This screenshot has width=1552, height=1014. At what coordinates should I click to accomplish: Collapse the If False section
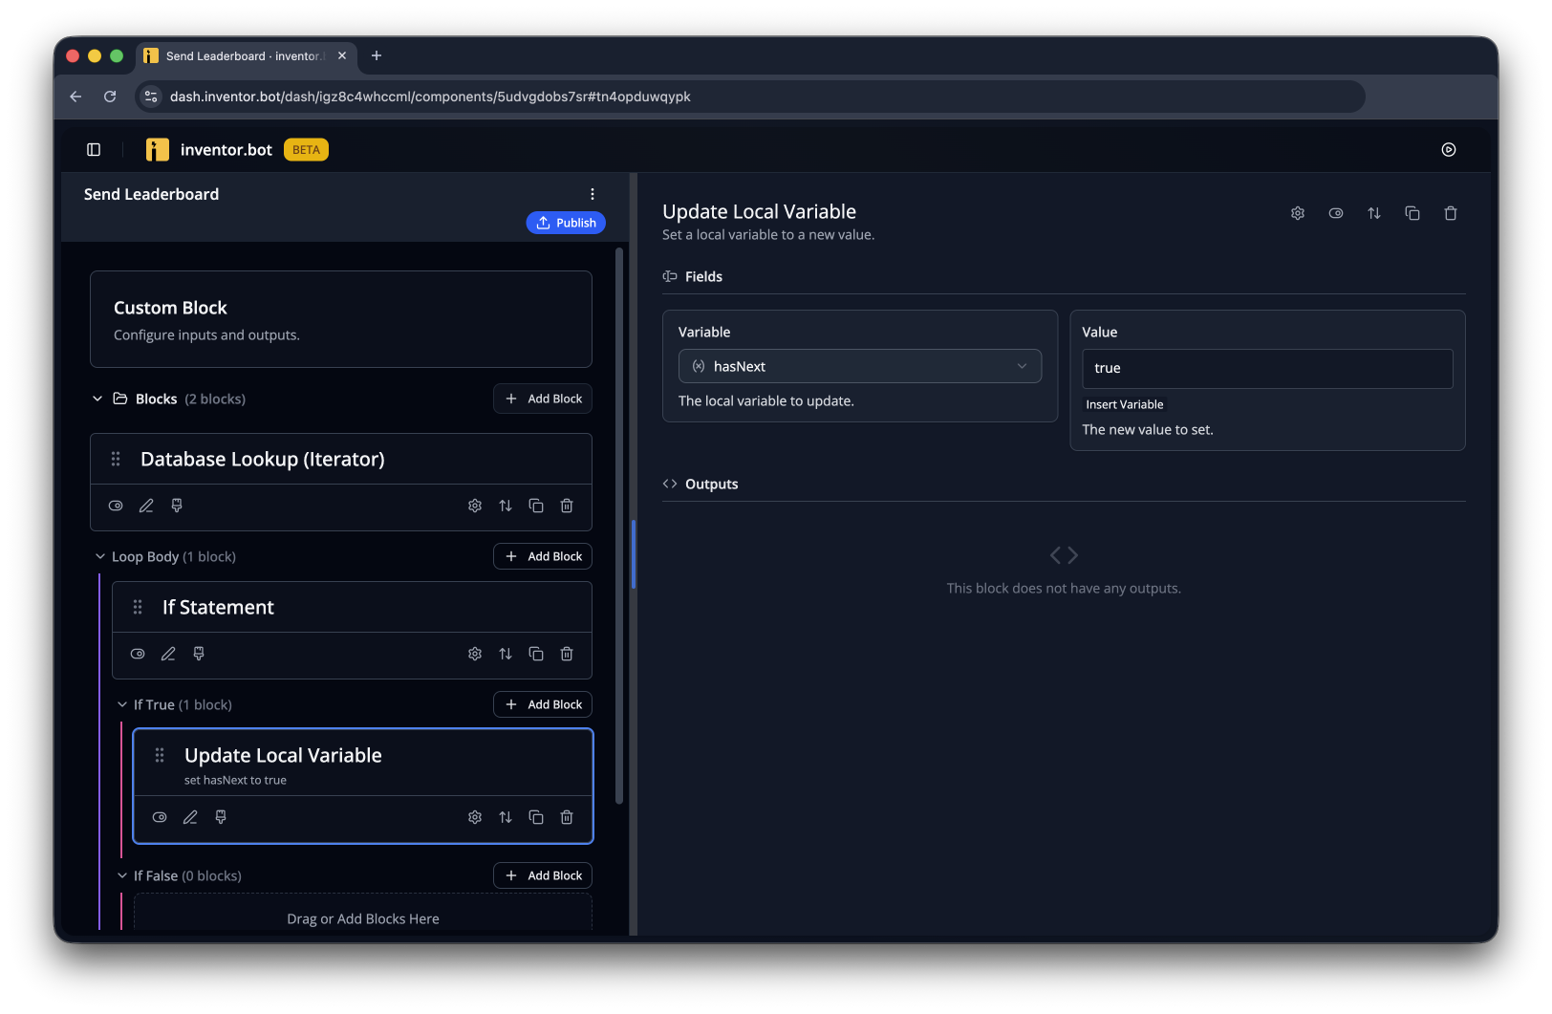122,875
